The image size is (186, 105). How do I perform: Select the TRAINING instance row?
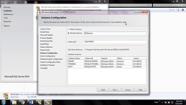[107, 64]
